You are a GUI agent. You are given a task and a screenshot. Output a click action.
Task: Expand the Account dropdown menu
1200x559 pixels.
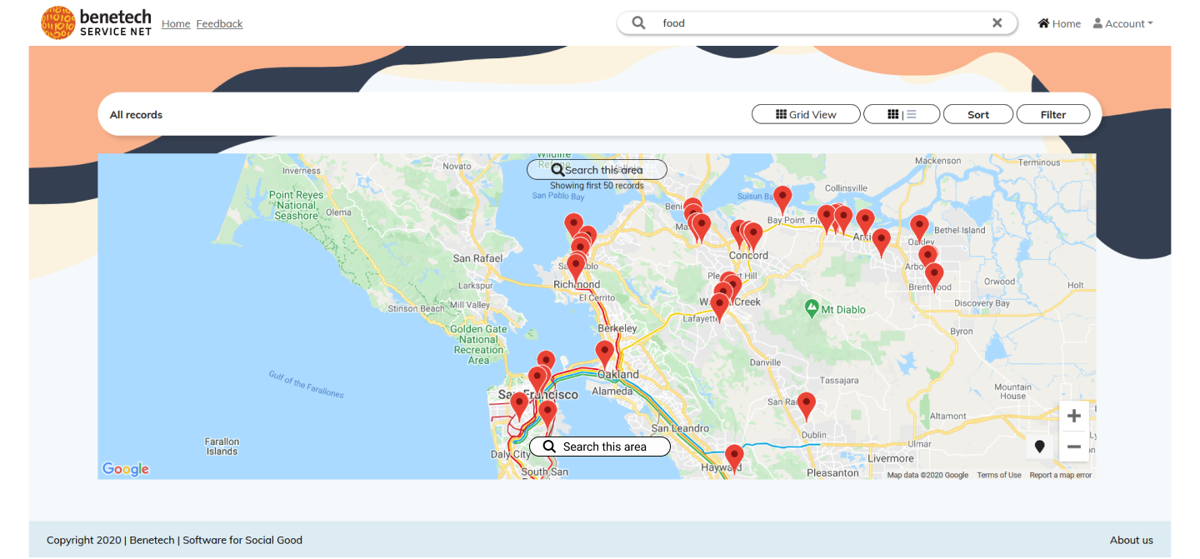coord(1123,23)
